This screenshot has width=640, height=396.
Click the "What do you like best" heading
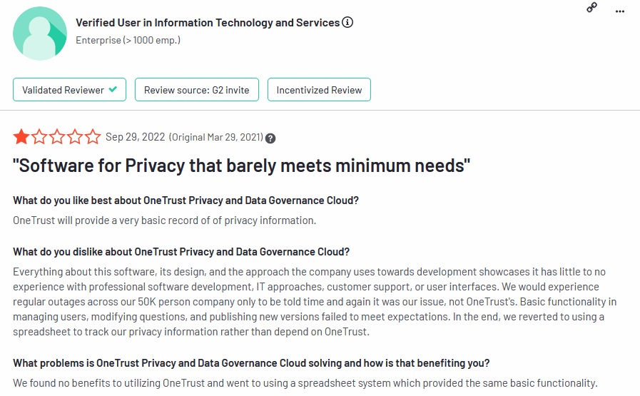click(x=186, y=200)
